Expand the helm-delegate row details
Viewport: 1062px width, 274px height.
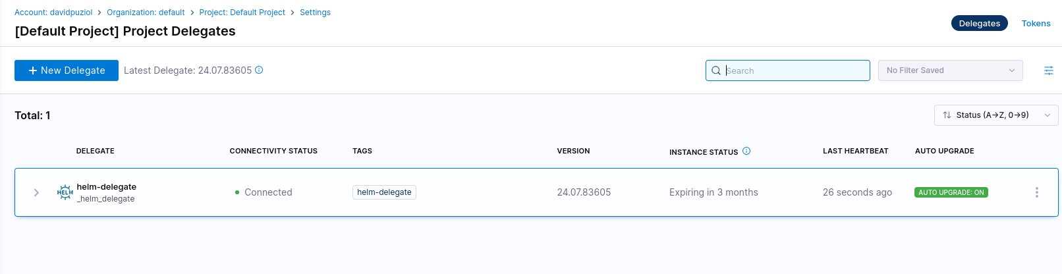[36, 192]
